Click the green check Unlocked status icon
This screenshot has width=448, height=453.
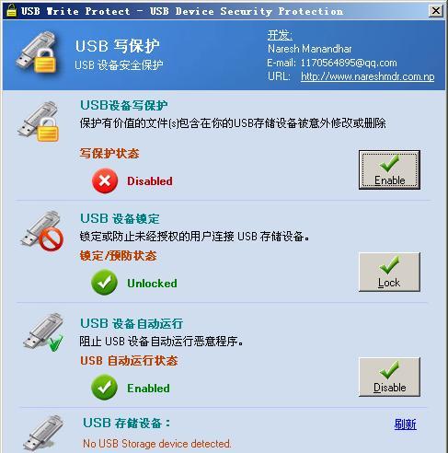(104, 282)
